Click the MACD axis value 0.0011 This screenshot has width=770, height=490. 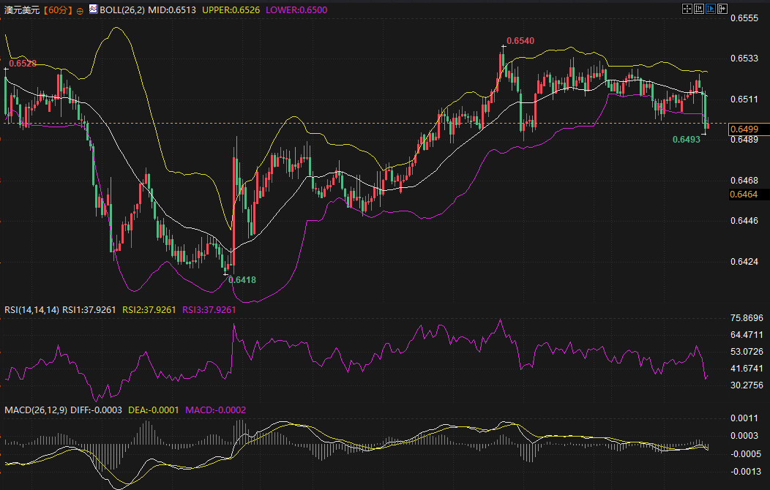point(744,418)
